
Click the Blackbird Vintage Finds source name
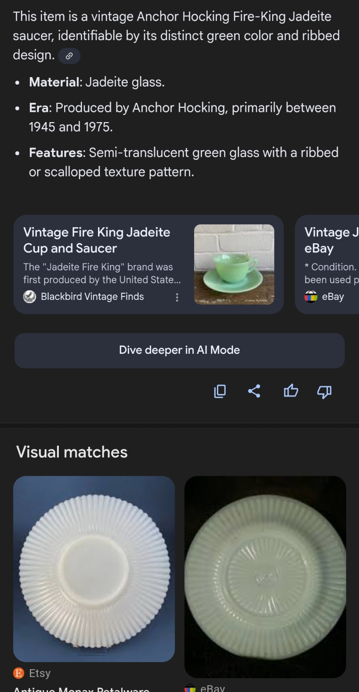pyautogui.click(x=92, y=297)
